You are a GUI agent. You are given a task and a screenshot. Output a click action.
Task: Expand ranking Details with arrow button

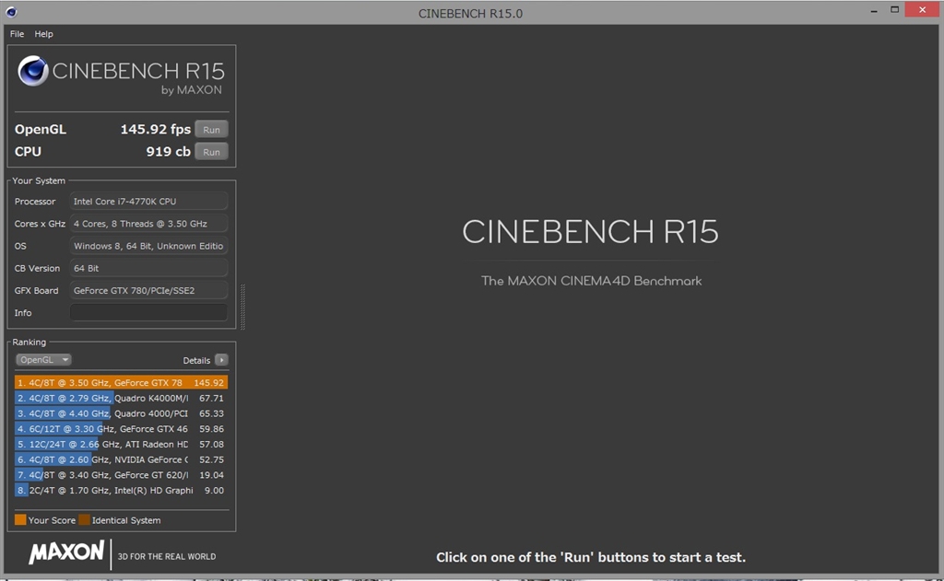221,360
